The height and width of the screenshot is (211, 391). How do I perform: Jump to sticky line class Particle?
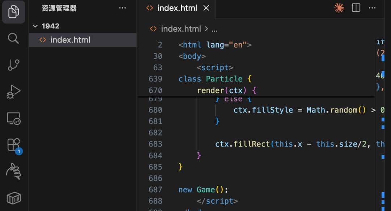click(215, 79)
